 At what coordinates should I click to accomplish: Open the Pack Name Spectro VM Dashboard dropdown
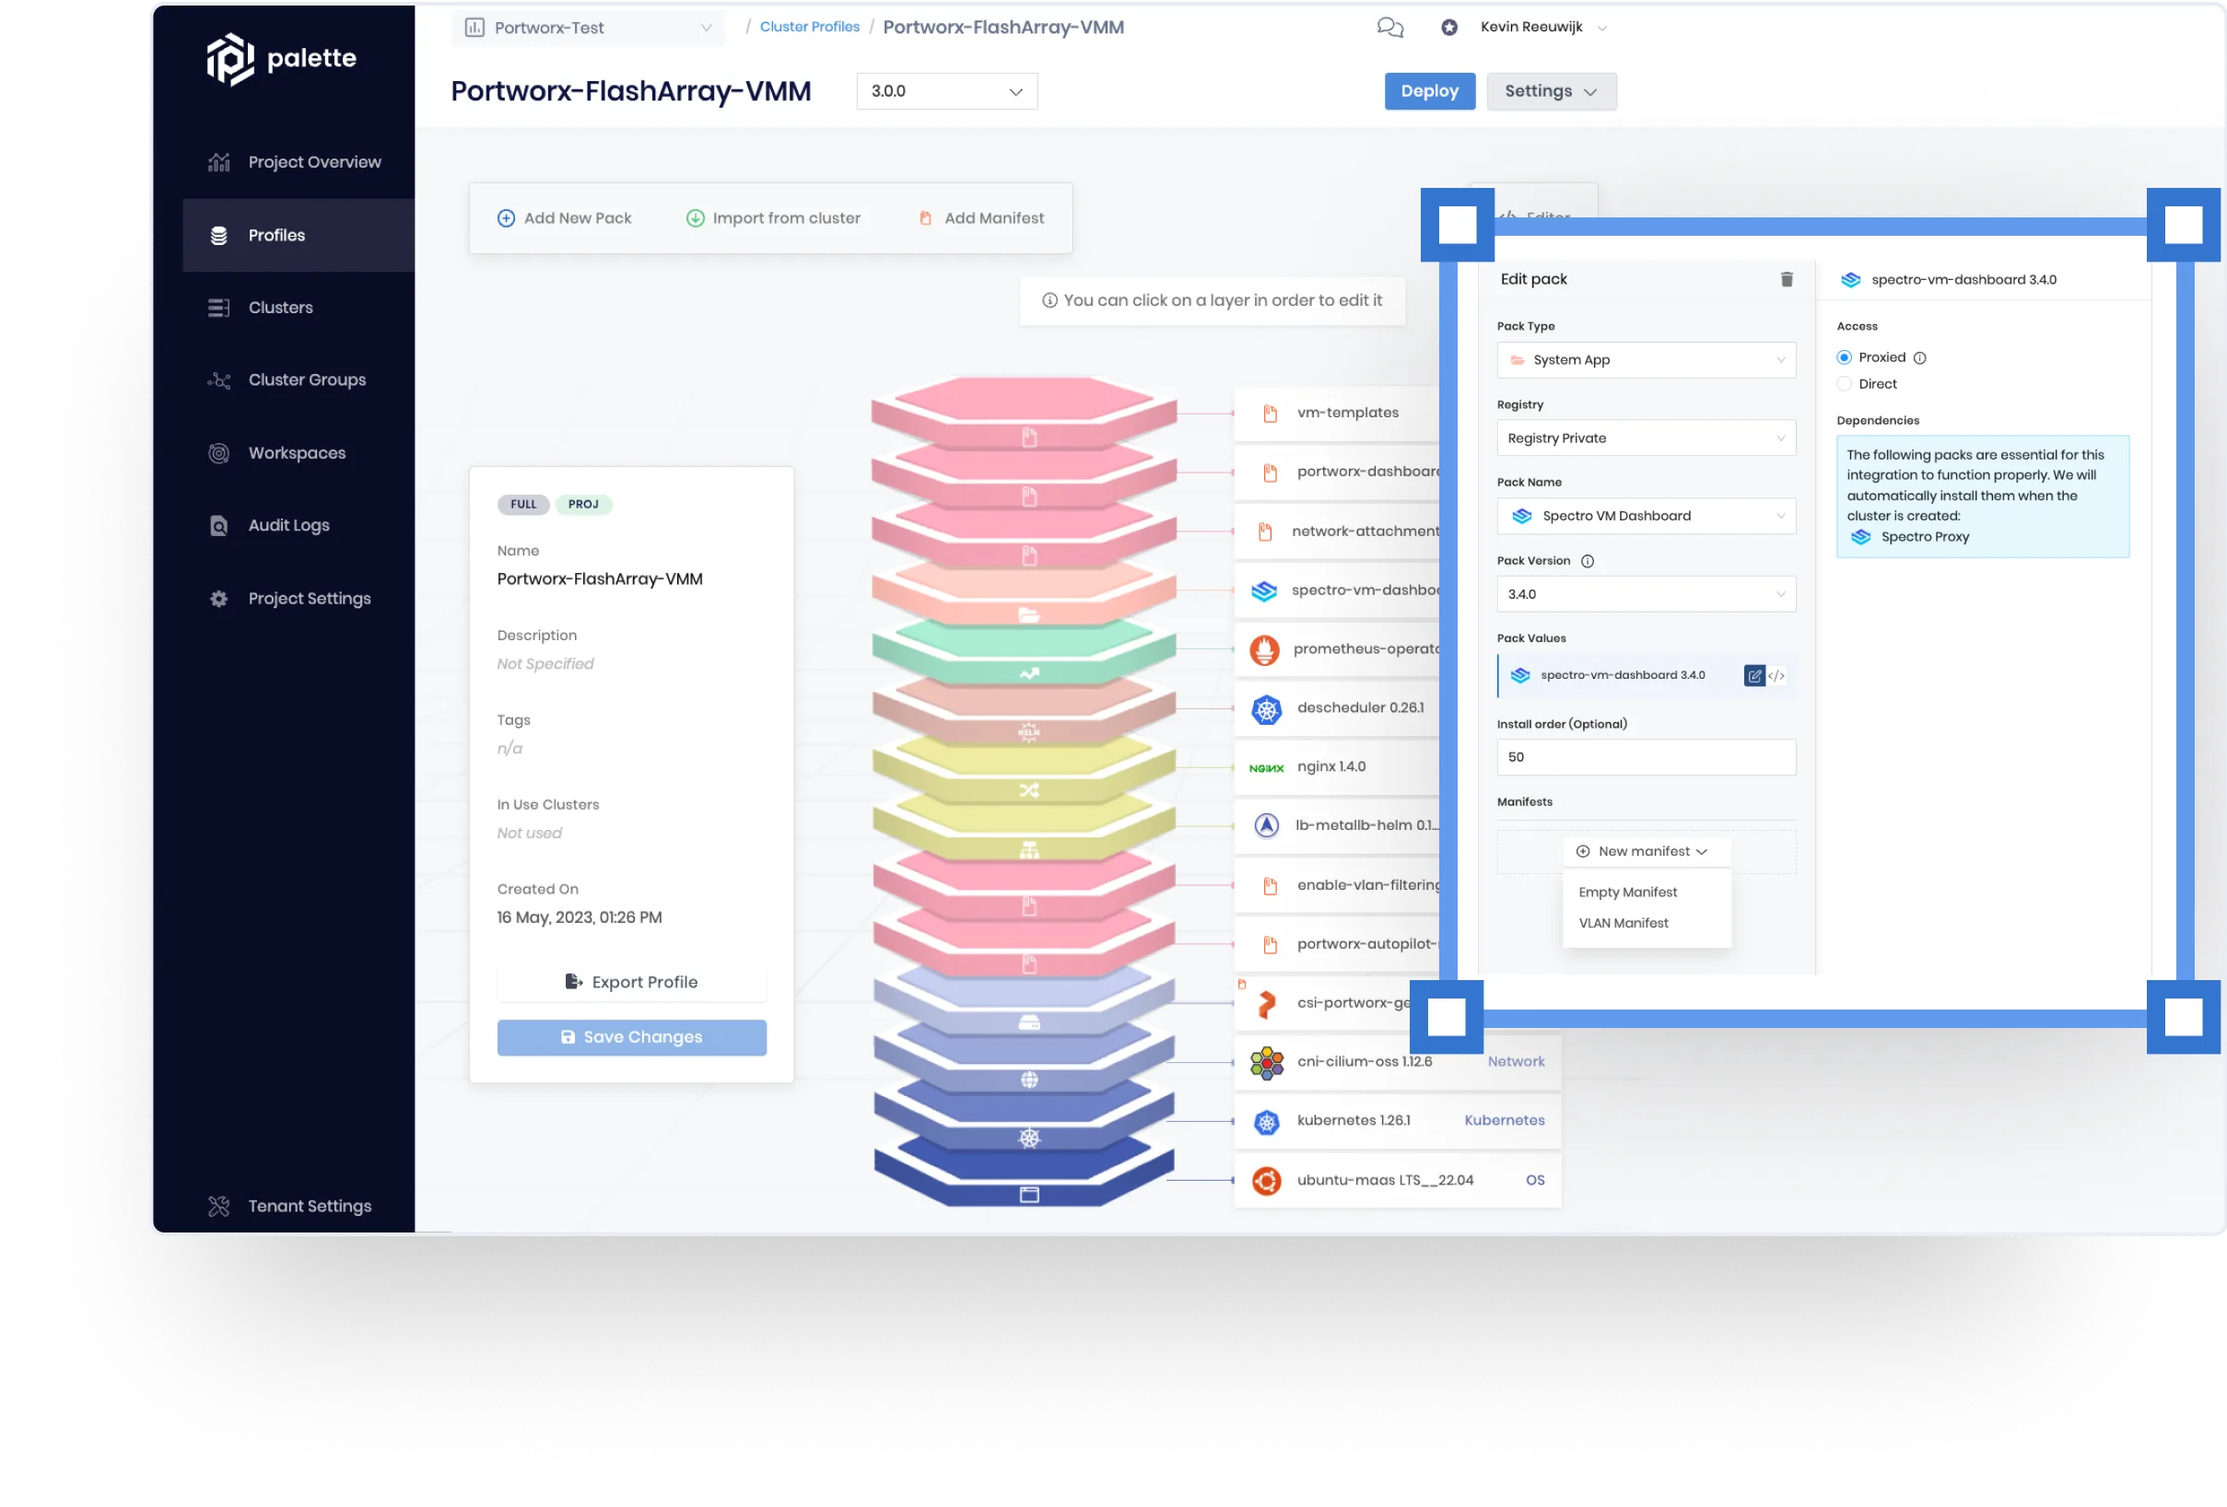point(1647,516)
